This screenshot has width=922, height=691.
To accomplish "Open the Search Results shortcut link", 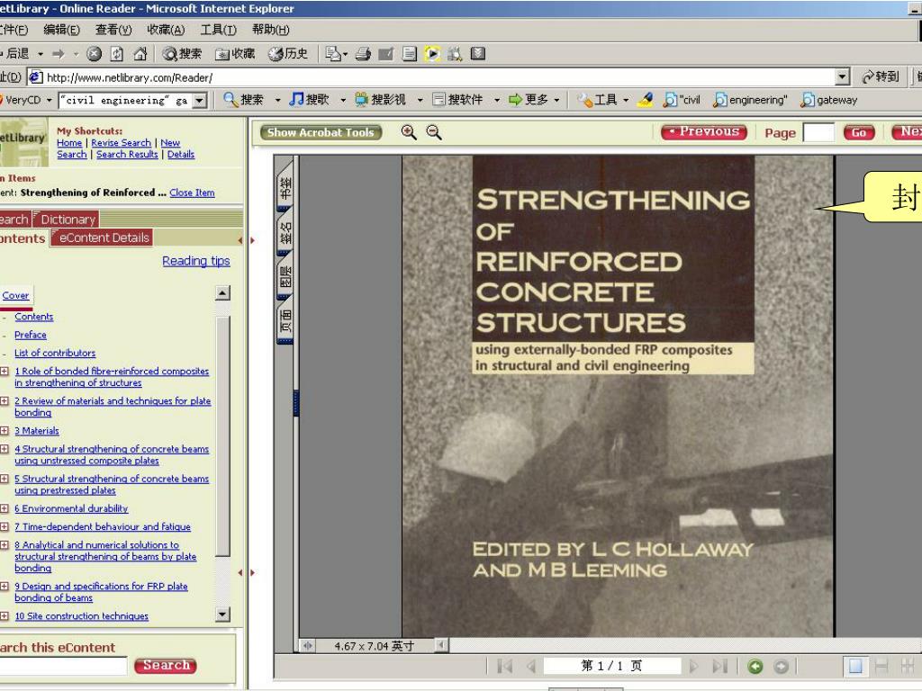I will click(127, 155).
